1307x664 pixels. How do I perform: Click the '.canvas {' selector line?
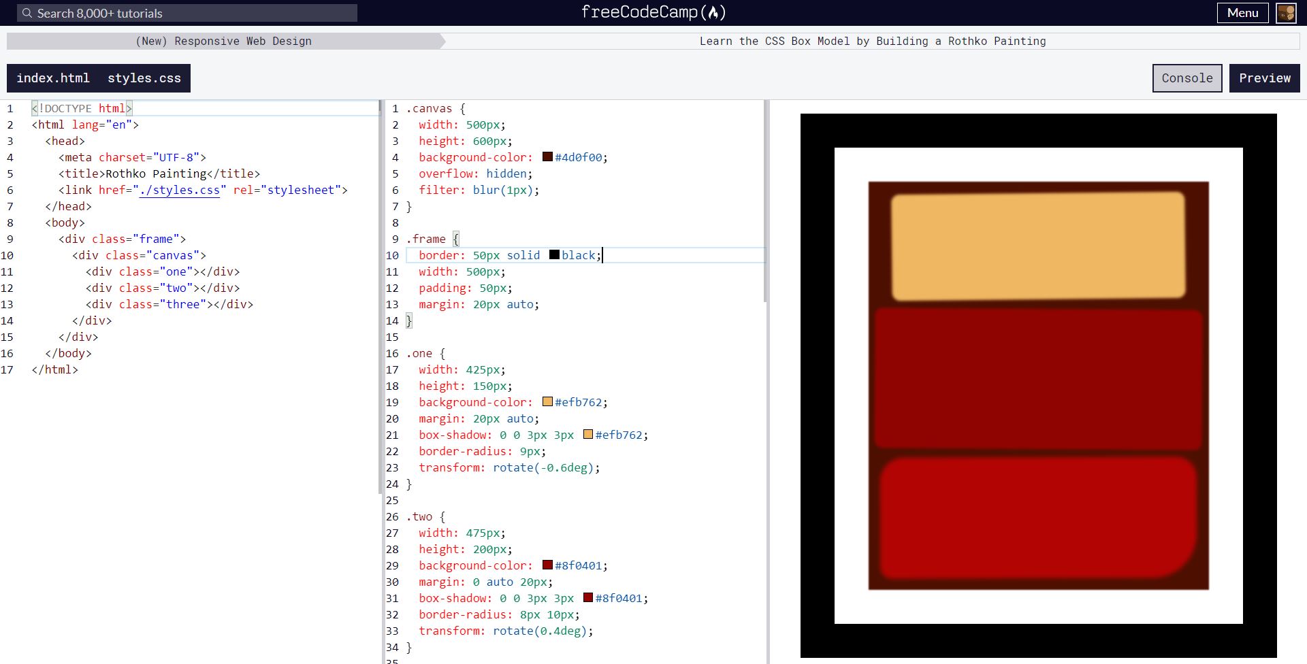(436, 108)
